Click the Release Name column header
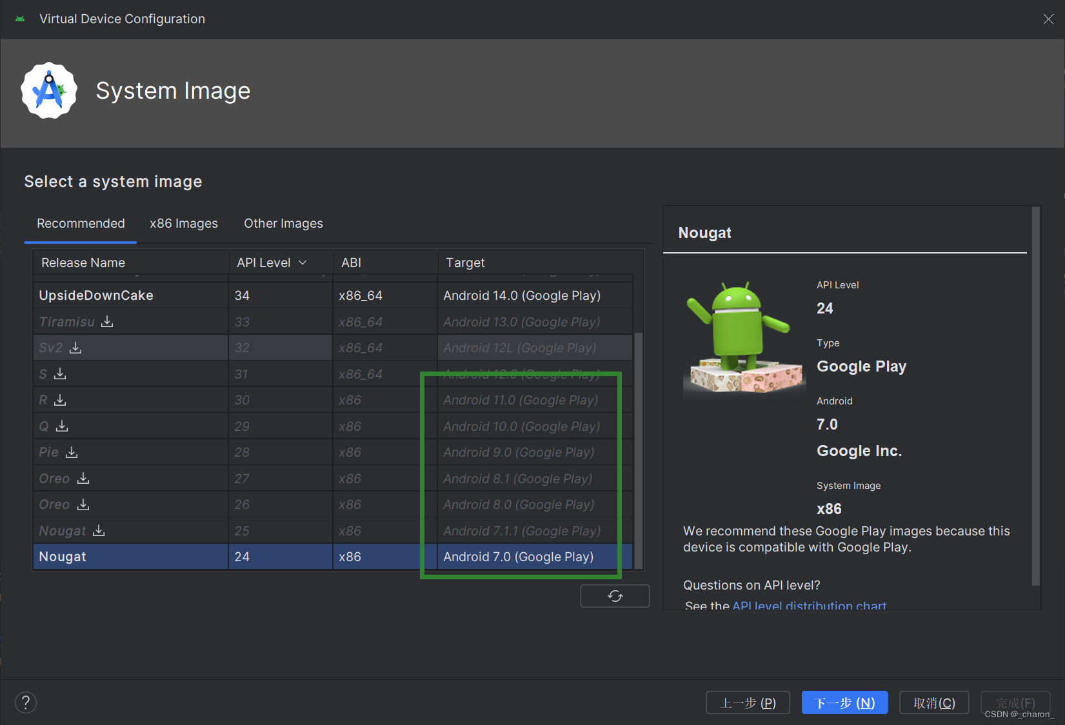The width and height of the screenshot is (1065, 725). 131,263
